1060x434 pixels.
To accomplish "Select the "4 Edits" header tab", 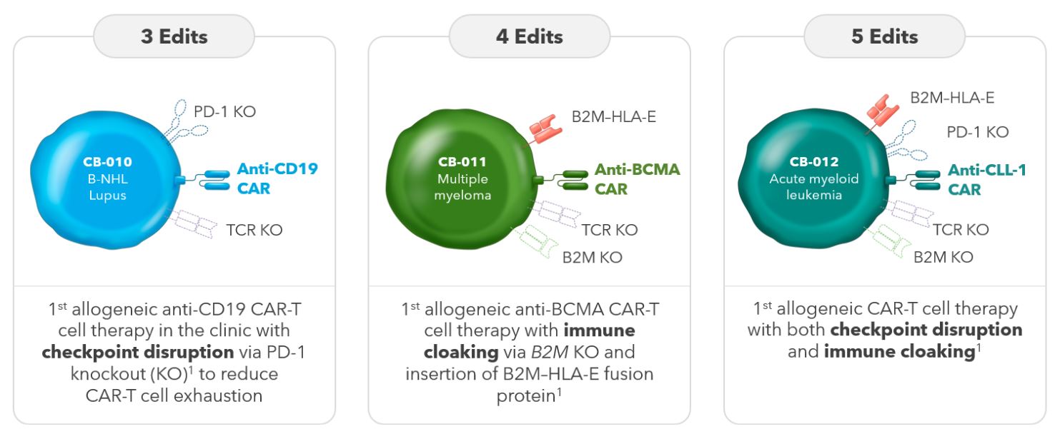I will 530,36.
